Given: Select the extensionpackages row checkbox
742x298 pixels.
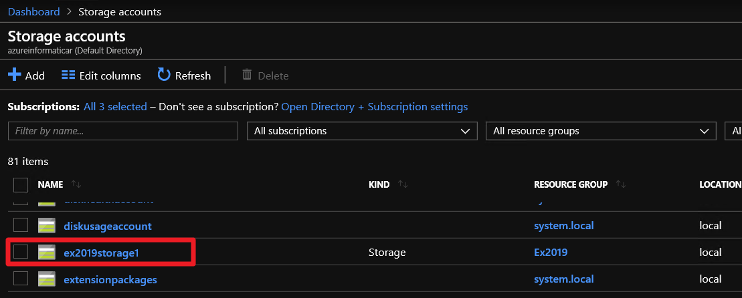Looking at the screenshot, I should point(21,279).
